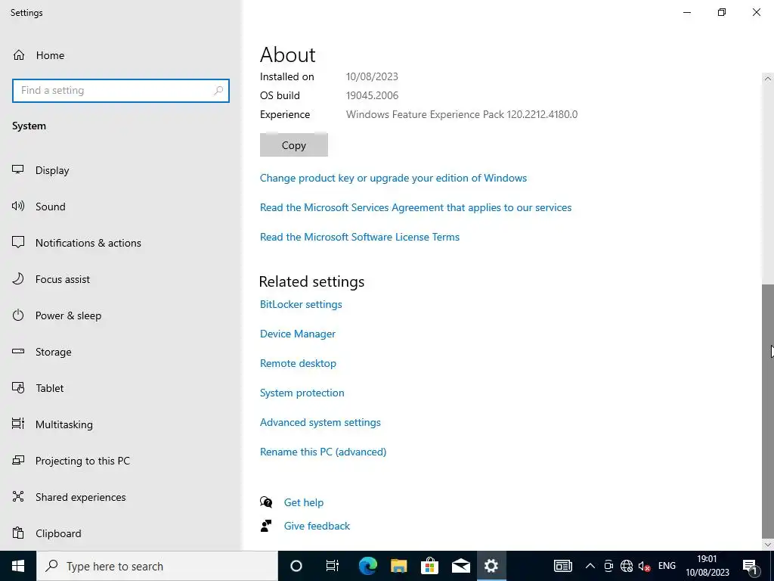Open Sound settings speaker icon
Image resolution: width=774 pixels, height=581 pixels.
(x=18, y=206)
